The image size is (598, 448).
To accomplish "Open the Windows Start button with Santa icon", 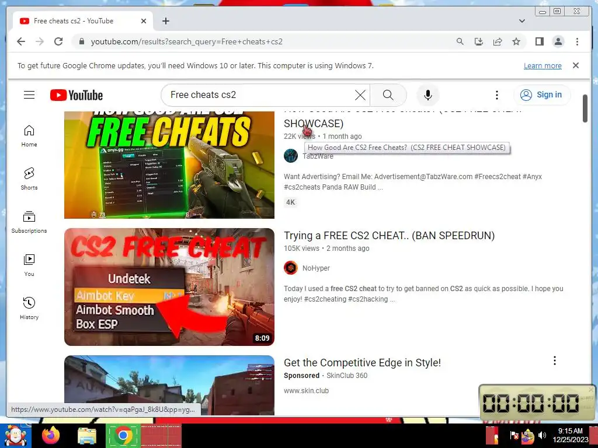I will [x=16, y=435].
